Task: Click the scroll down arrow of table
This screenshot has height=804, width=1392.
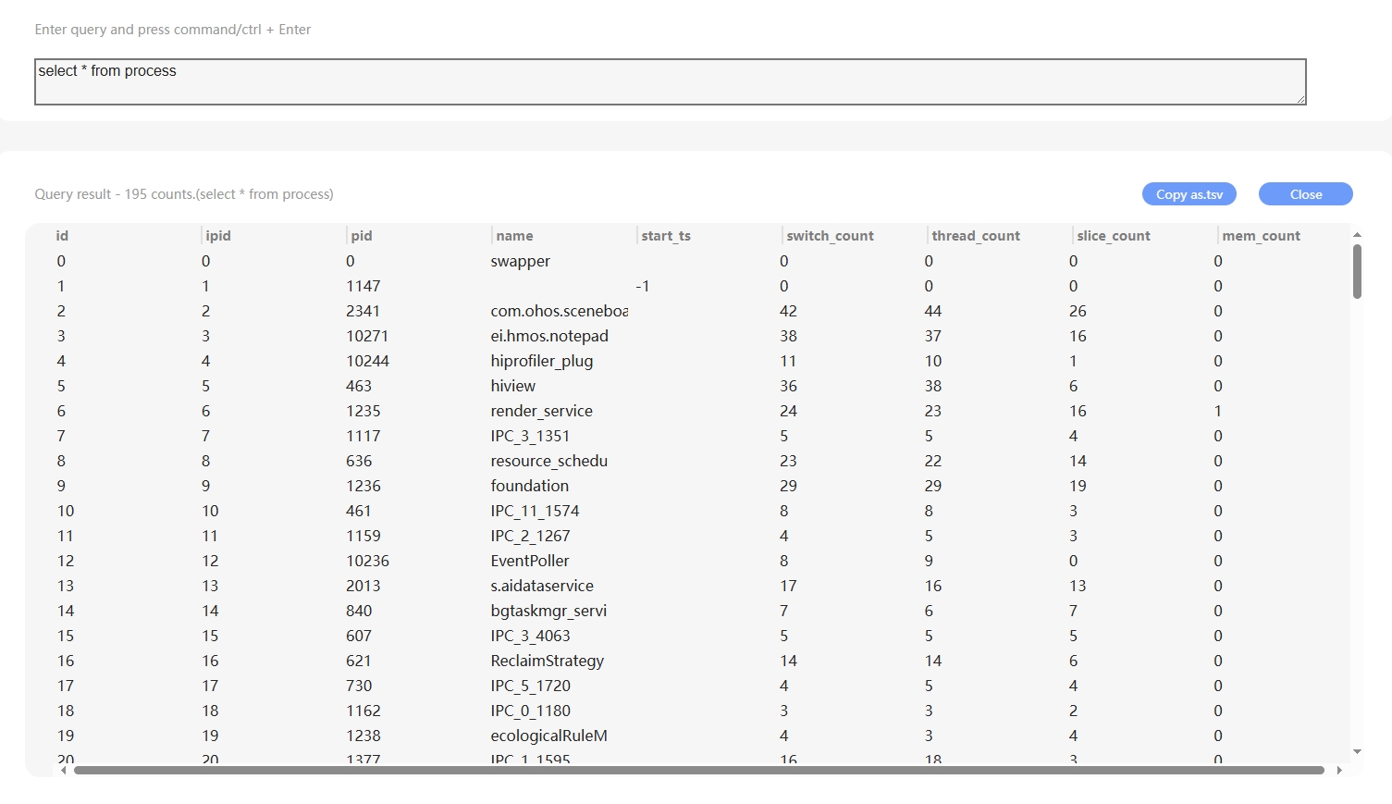Action: pyautogui.click(x=1357, y=752)
